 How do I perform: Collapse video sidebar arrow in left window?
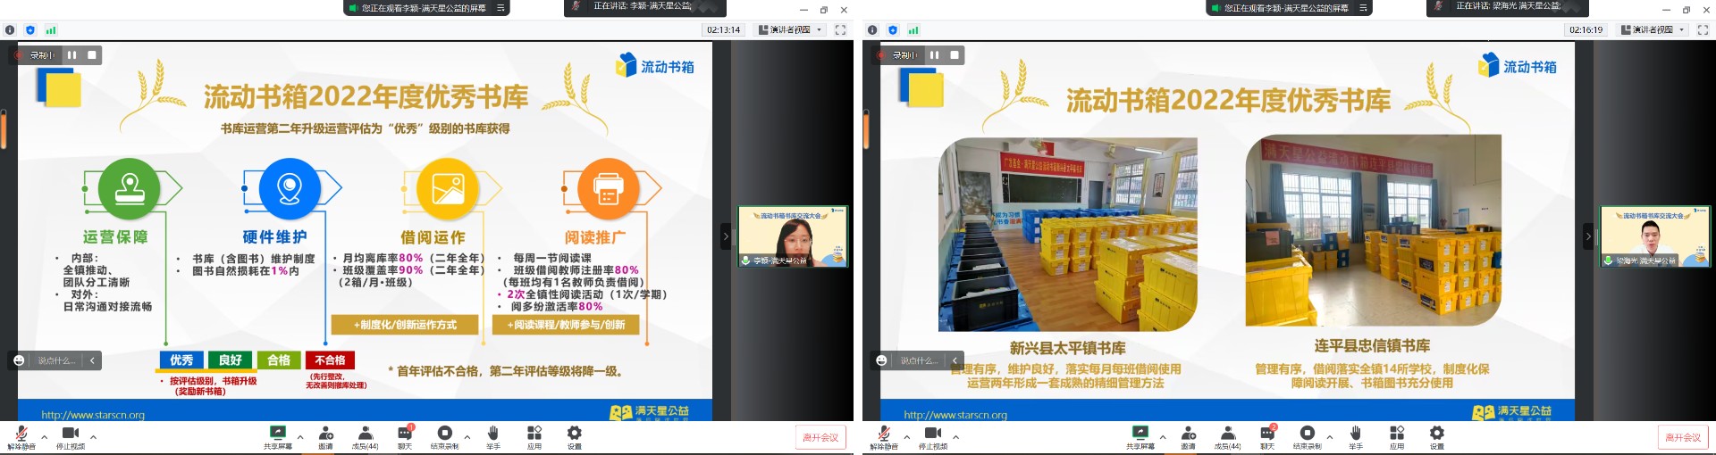pos(726,236)
